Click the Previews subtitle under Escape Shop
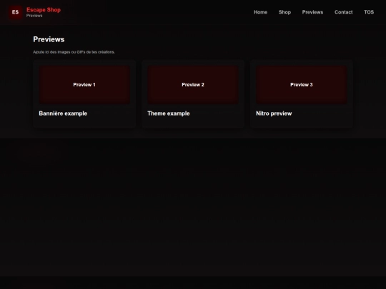This screenshot has width=386, height=289. 34,16
